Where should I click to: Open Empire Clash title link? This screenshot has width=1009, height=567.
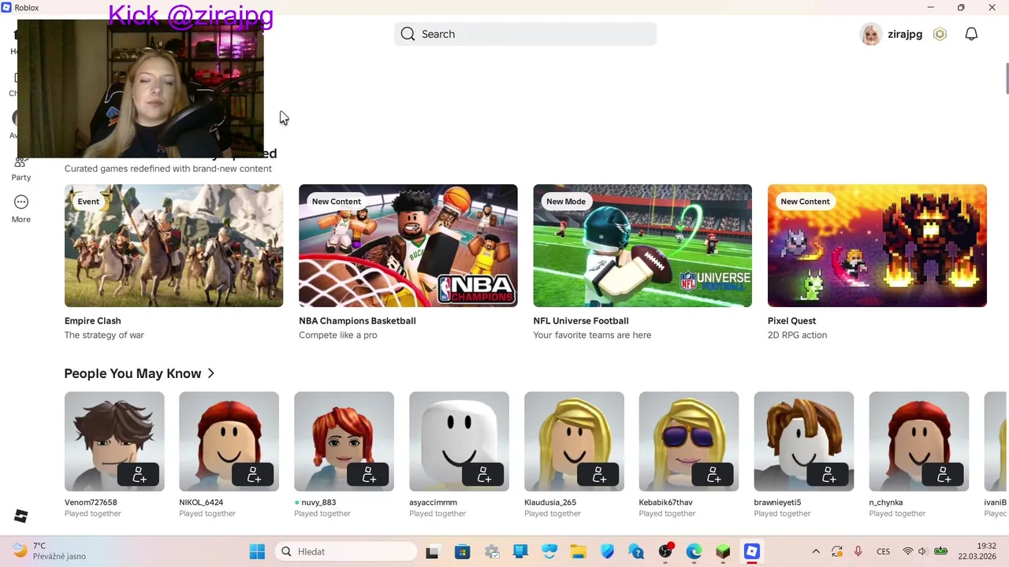[x=92, y=321]
